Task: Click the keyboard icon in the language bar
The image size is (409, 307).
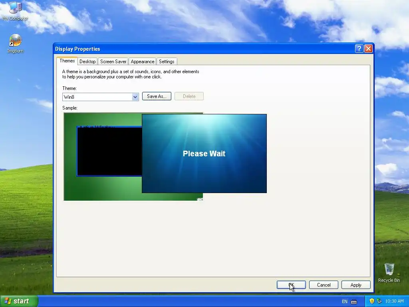Action: click(354, 301)
